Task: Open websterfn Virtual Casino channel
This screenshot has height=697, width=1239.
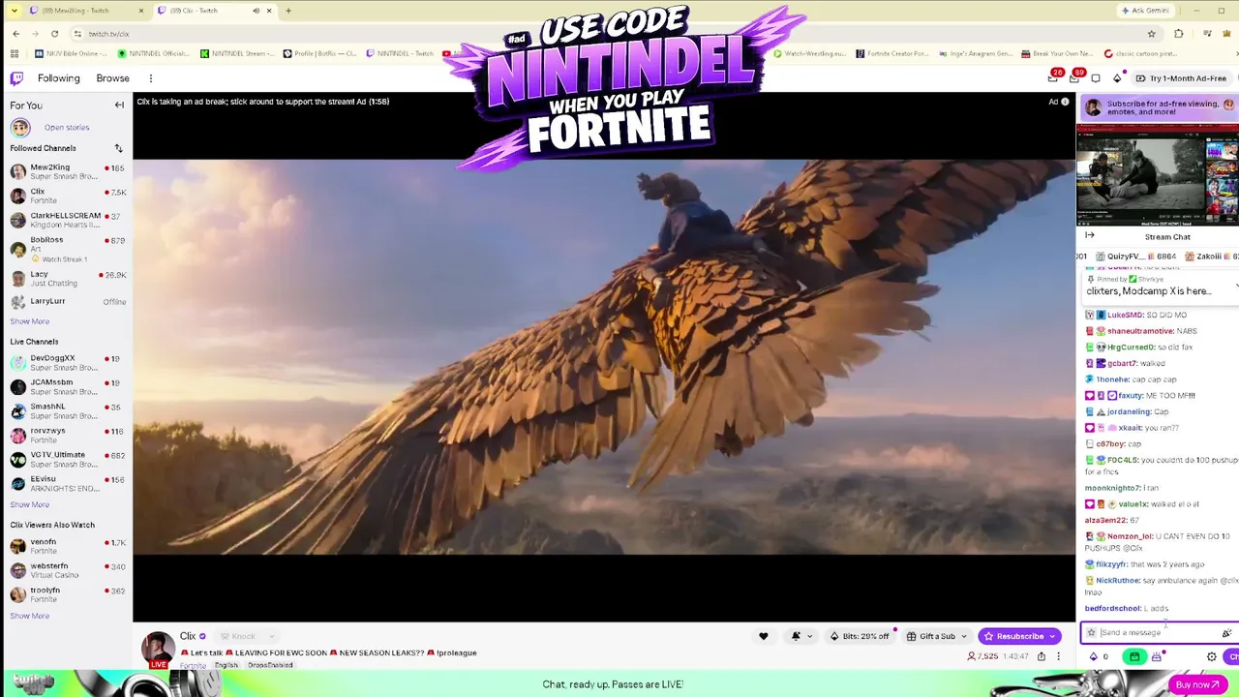Action: pyautogui.click(x=67, y=571)
